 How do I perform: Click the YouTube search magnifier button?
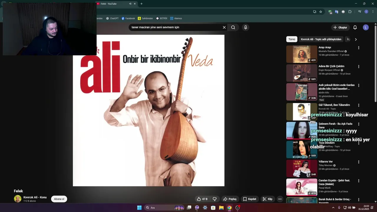point(233,27)
